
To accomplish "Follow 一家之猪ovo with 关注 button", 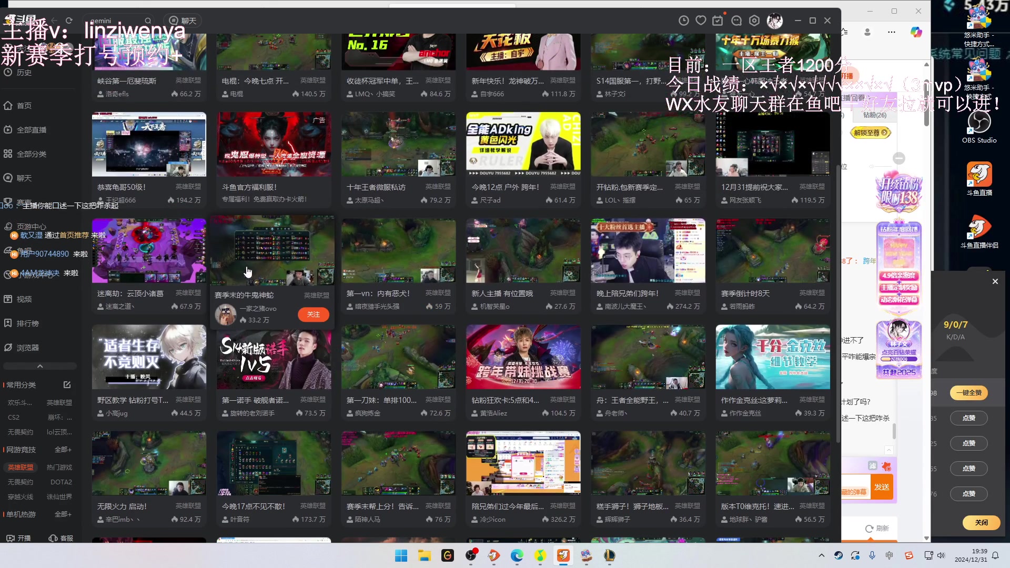I will (314, 315).
